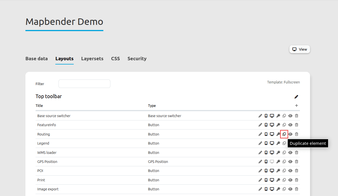Edit the Print element
Viewport: 338px width, 196px height.
tap(260, 180)
